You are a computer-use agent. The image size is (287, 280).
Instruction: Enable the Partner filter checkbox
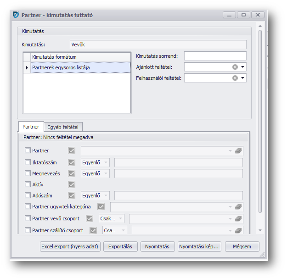click(28, 151)
